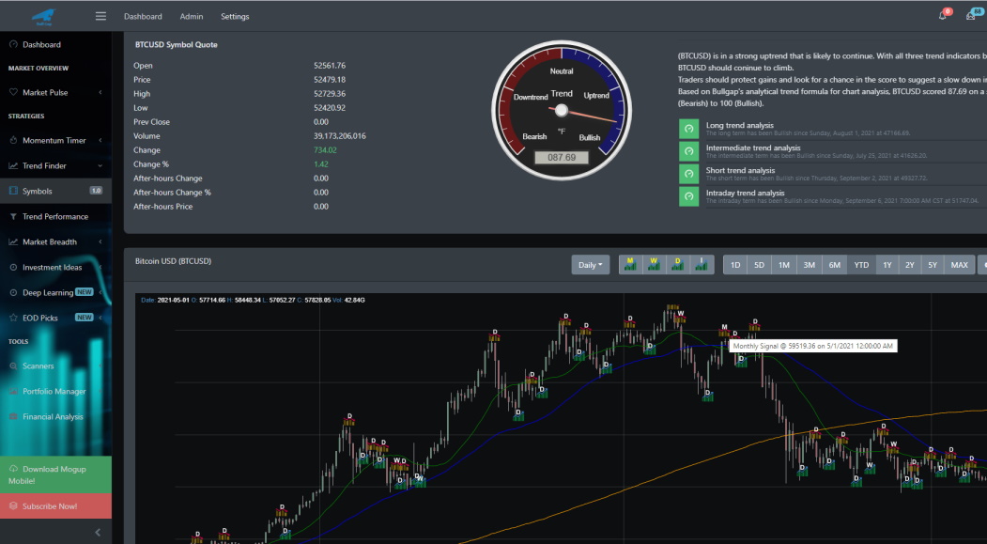
Task: Open Settings in the top navigation
Action: click(235, 16)
